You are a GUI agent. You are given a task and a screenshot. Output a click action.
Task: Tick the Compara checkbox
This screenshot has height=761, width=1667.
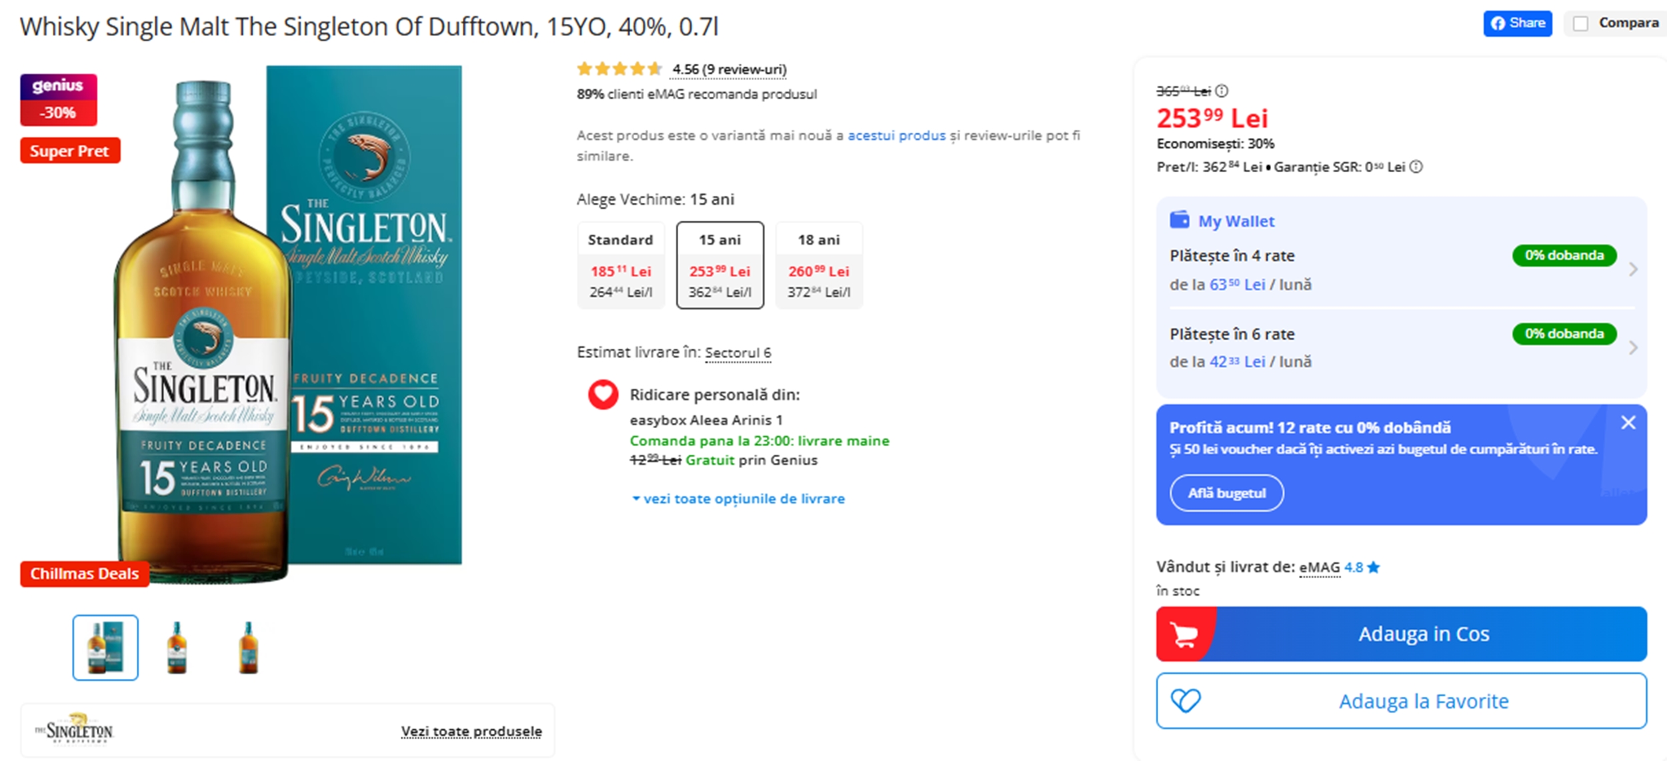click(x=1580, y=24)
